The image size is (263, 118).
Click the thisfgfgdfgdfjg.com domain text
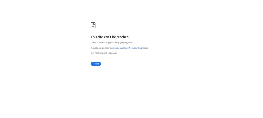[x=123, y=43]
